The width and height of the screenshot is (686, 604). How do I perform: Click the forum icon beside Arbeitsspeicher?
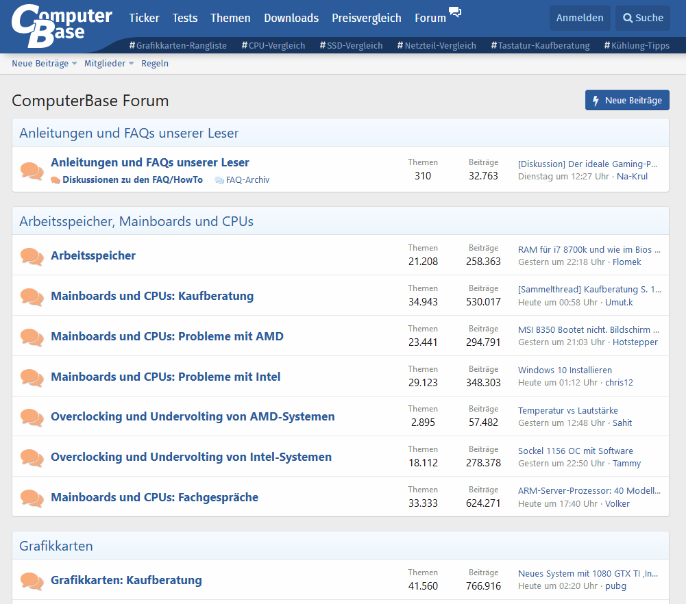(32, 257)
